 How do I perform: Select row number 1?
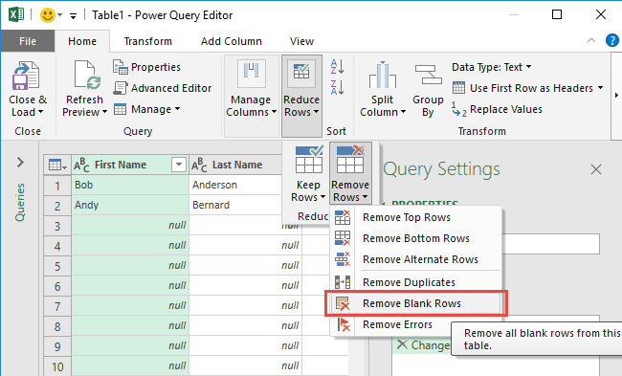pos(57,186)
